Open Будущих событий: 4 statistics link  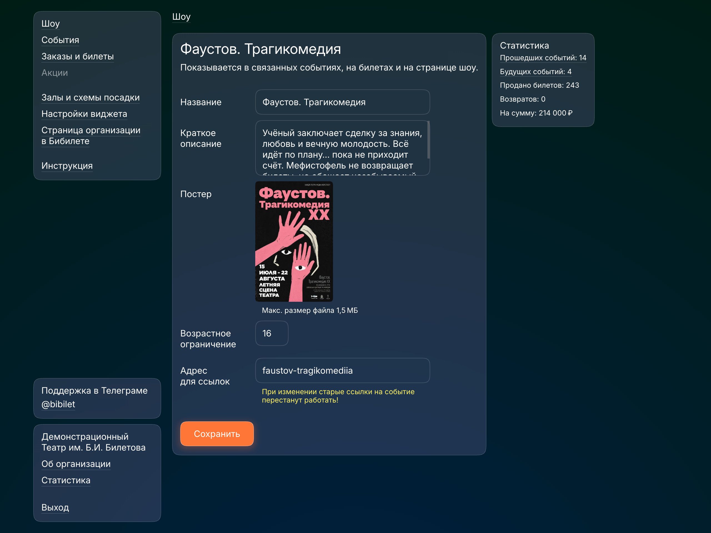coord(535,72)
